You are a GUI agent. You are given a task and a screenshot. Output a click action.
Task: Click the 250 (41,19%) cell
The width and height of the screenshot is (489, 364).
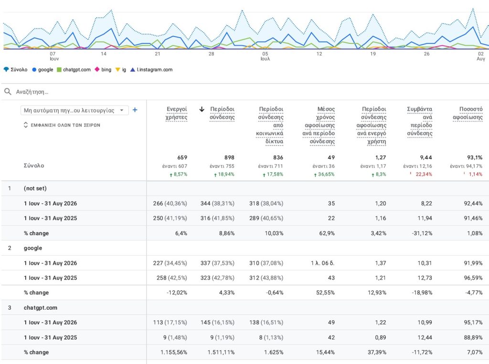tap(170, 218)
